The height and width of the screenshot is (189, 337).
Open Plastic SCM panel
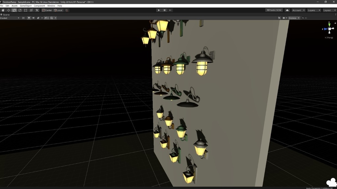tap(274, 10)
